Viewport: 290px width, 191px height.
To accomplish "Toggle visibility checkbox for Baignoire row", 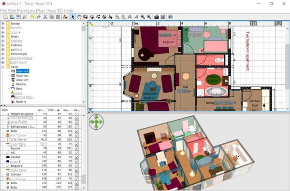I will point(76,166).
